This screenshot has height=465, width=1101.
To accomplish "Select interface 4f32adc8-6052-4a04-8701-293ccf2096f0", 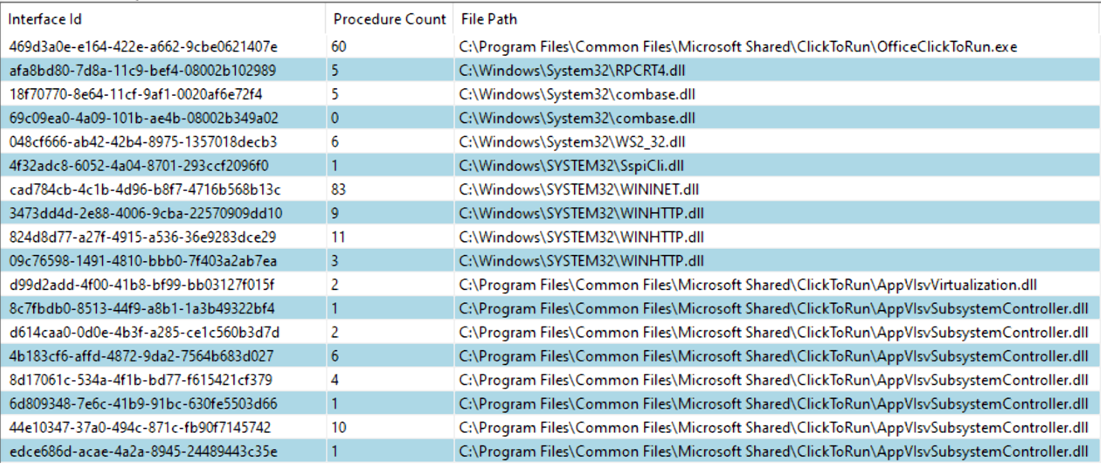I will pos(139,166).
